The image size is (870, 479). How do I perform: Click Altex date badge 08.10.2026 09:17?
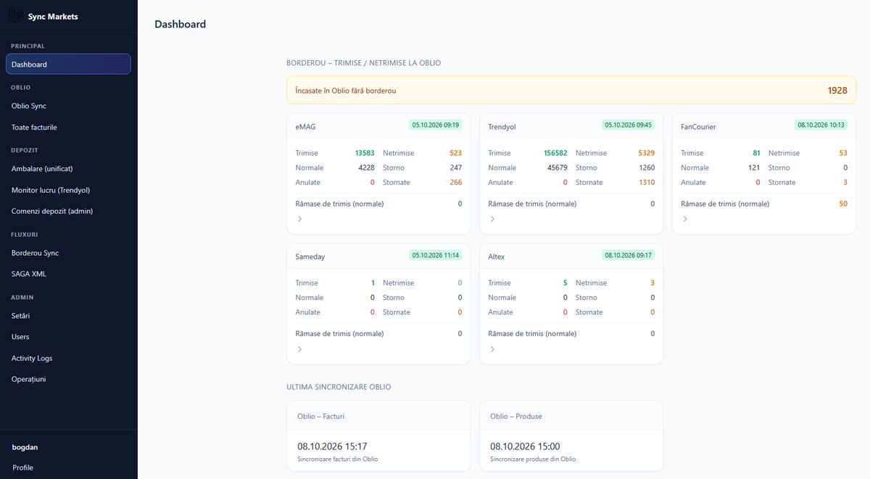[x=629, y=255]
